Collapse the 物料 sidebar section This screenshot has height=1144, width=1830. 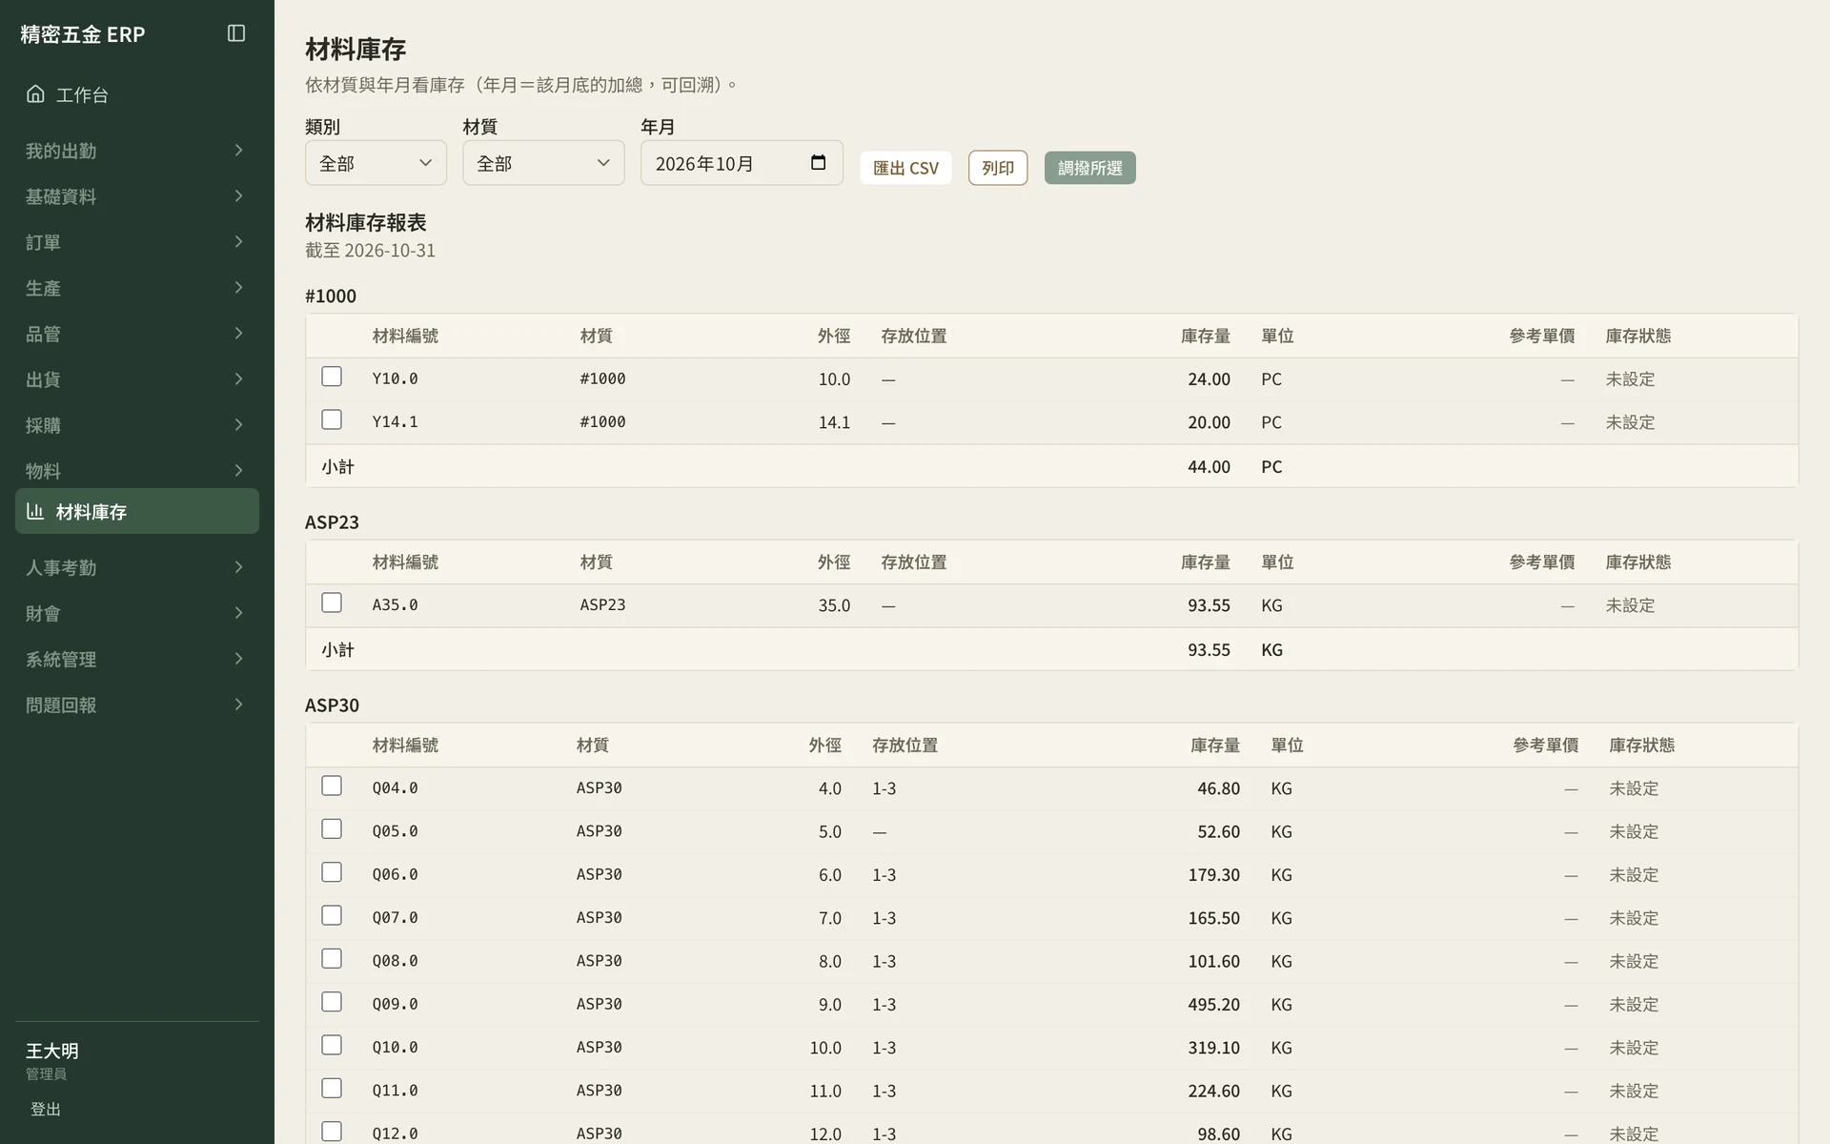point(137,471)
